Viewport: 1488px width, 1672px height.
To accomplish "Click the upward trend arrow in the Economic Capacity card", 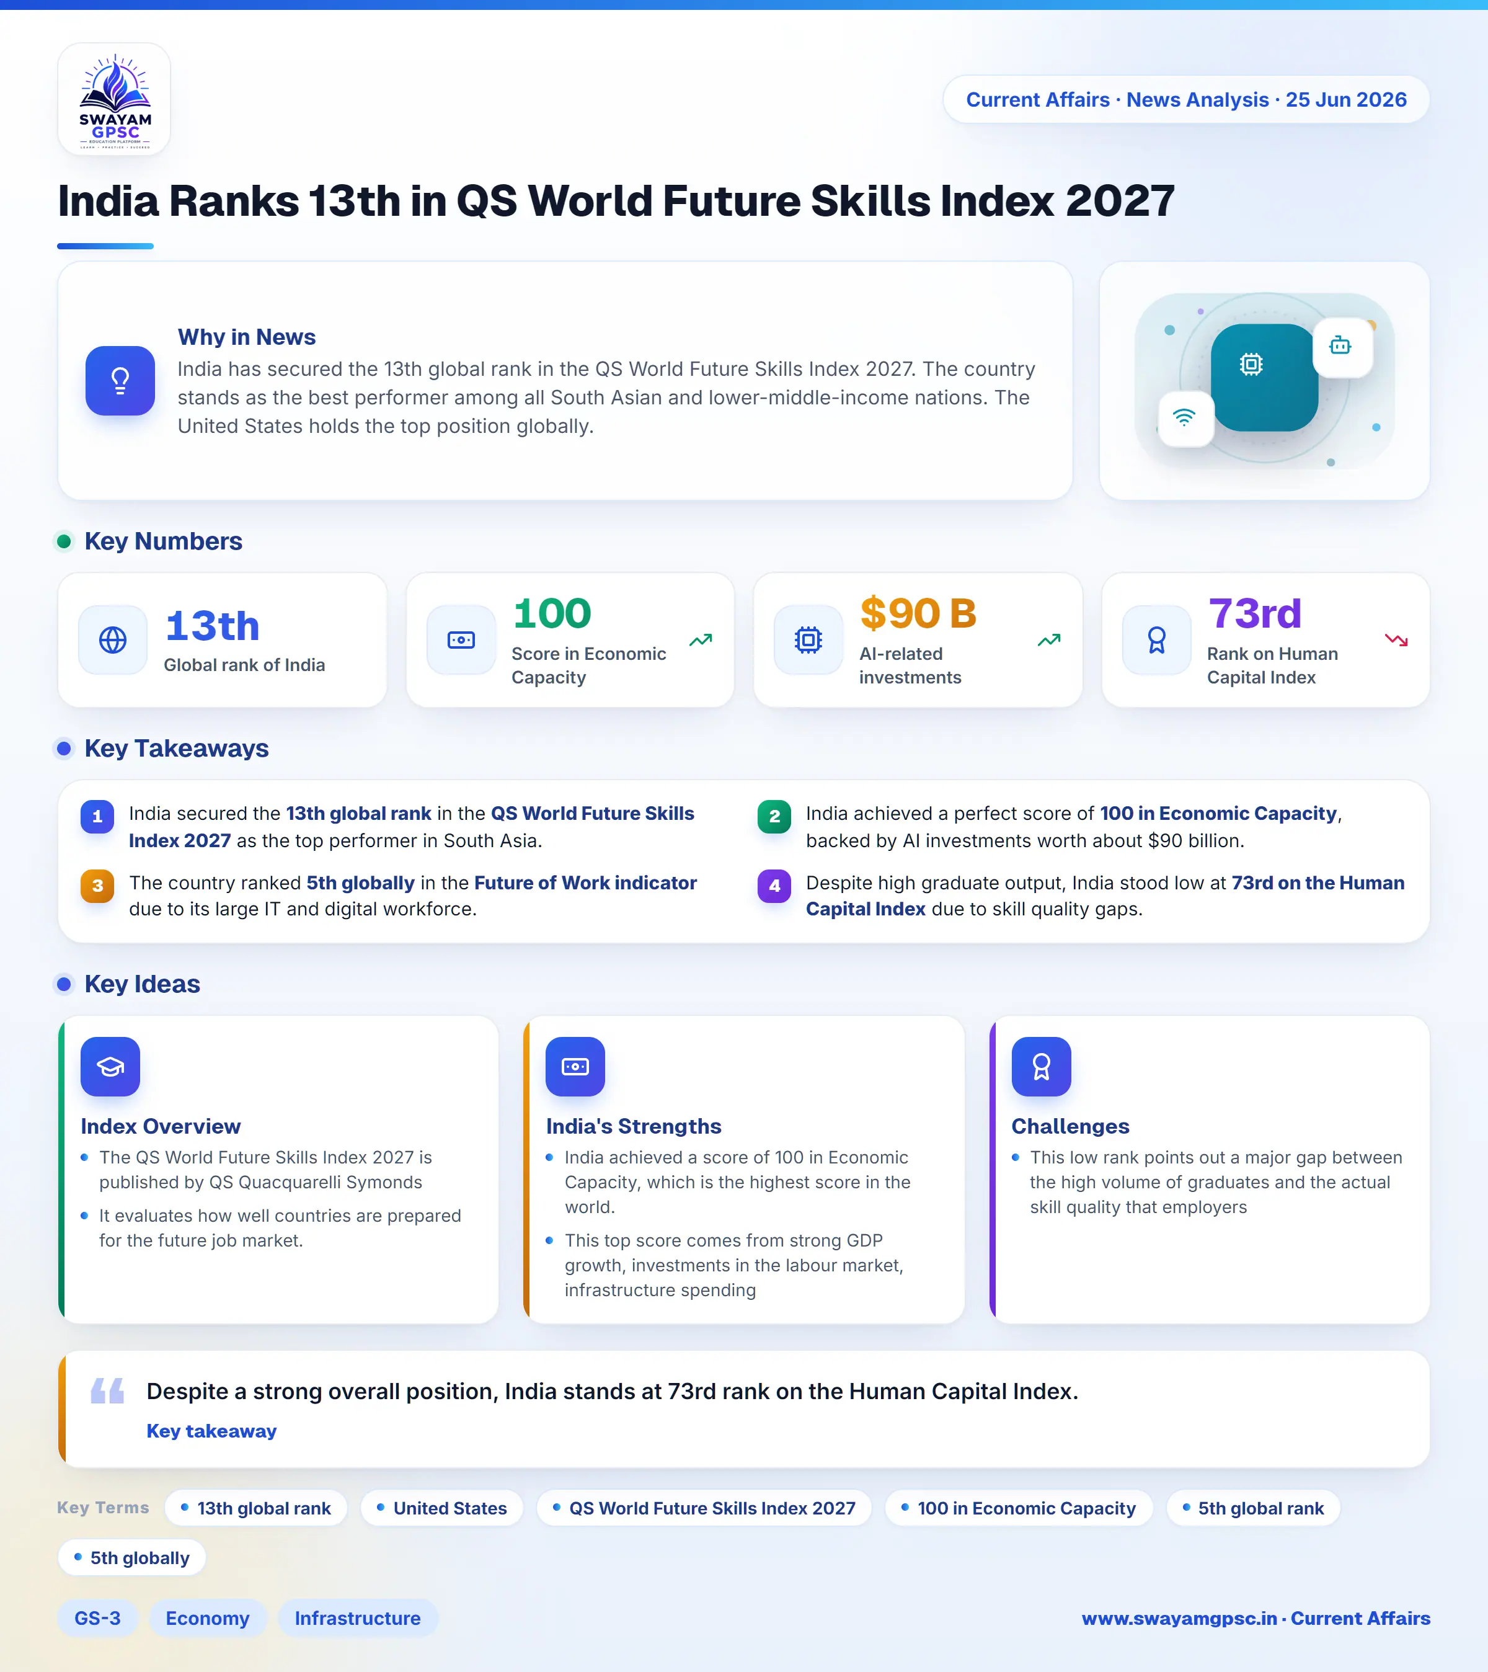I will (701, 639).
